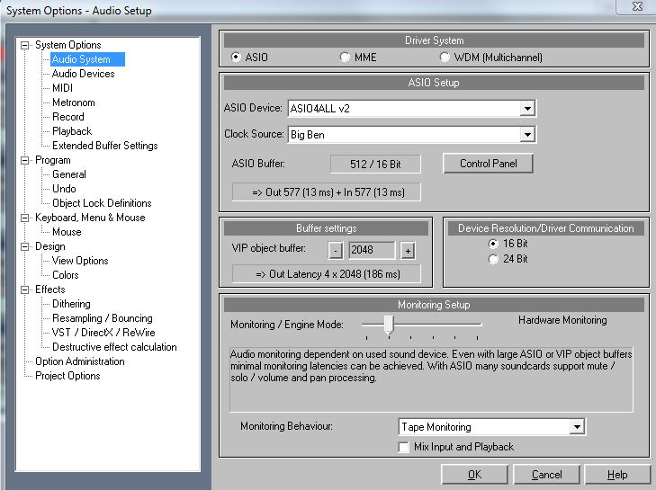The width and height of the screenshot is (656, 490).
Task: Open Dithering effects settings
Action: coord(71,304)
